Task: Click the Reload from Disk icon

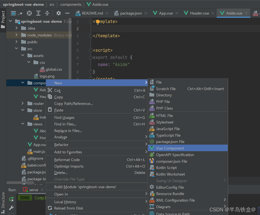Action: [x=50, y=208]
